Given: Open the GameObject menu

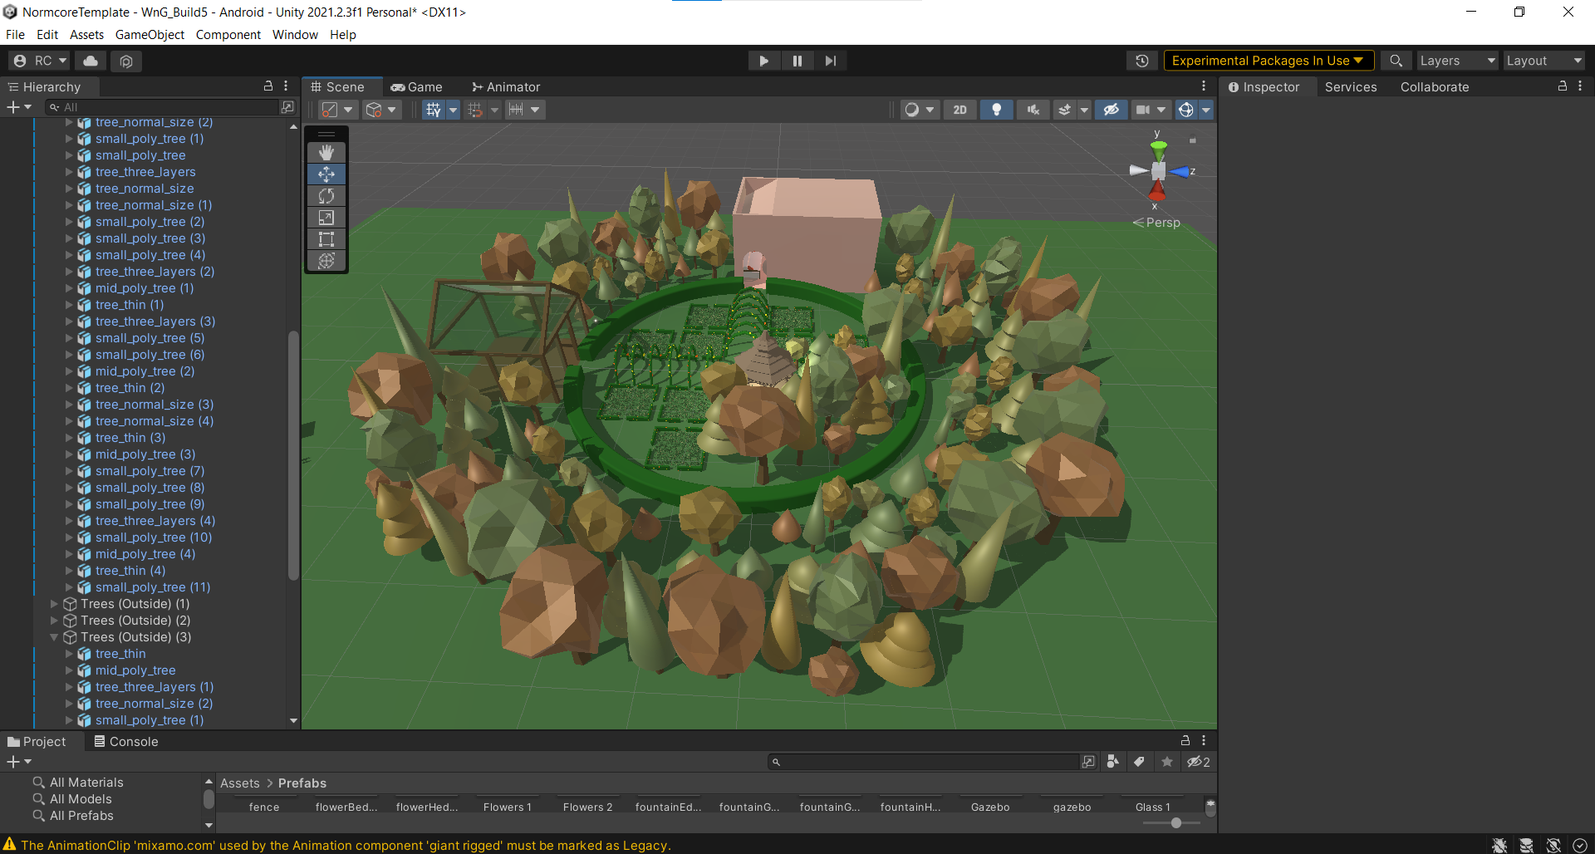Looking at the screenshot, I should click(150, 35).
